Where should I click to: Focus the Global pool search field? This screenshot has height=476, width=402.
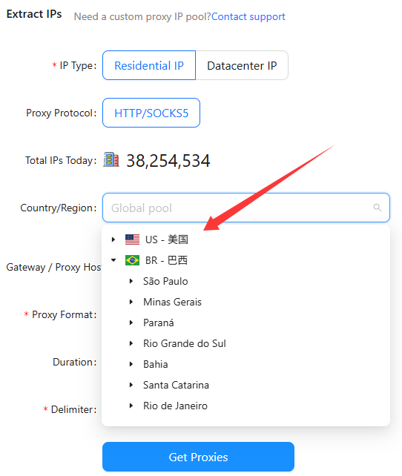(x=246, y=208)
